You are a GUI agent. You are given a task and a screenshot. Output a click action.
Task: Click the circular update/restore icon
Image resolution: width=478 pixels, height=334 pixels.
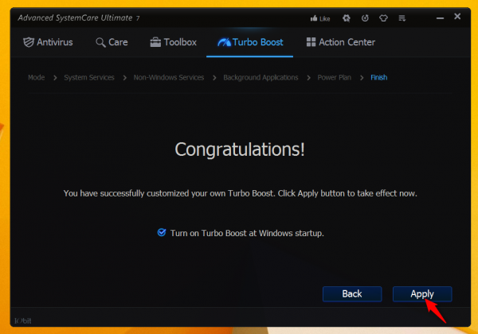coord(365,18)
